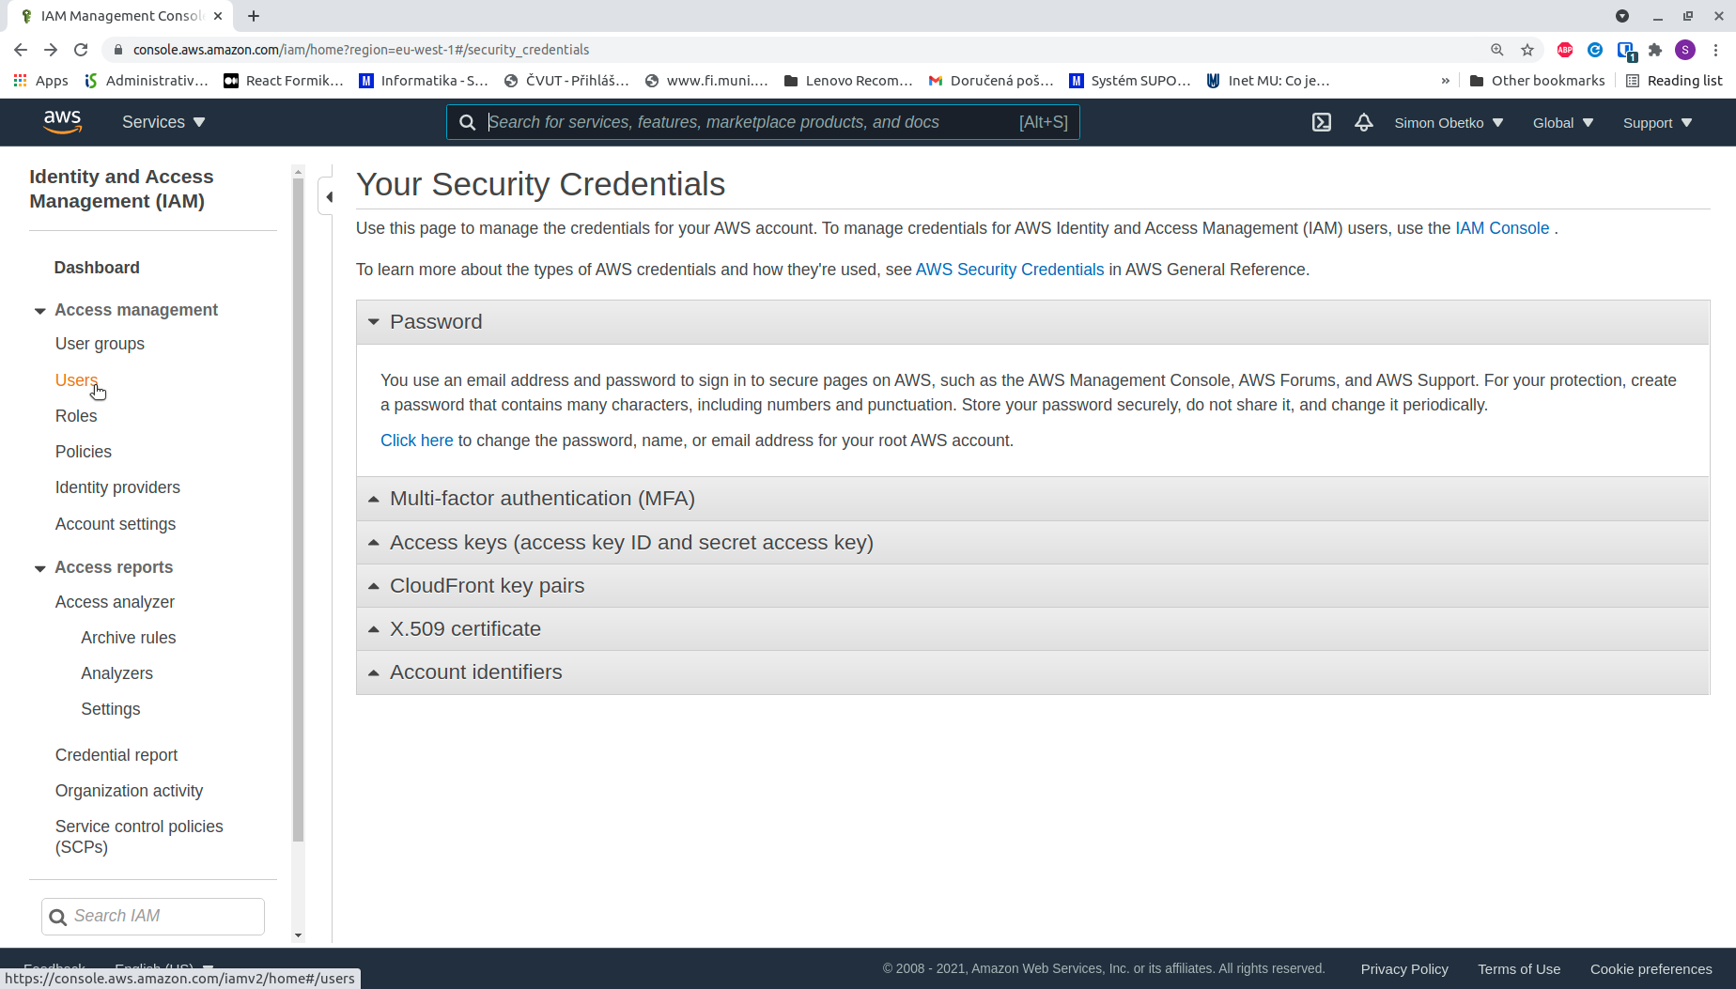Open User groups in the sidebar

(100, 344)
